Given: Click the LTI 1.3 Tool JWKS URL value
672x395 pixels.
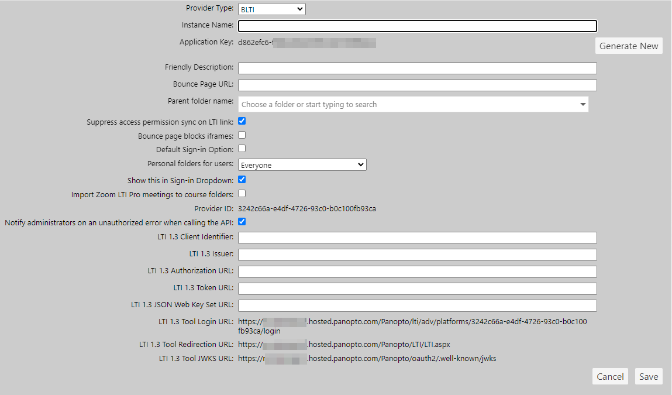Looking at the screenshot, I should (x=367, y=359).
